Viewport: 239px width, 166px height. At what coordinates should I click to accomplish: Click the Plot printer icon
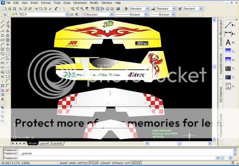tap(20, 9)
